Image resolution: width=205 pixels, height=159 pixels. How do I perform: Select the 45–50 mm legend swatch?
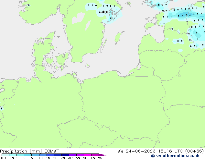pos(95,155)
